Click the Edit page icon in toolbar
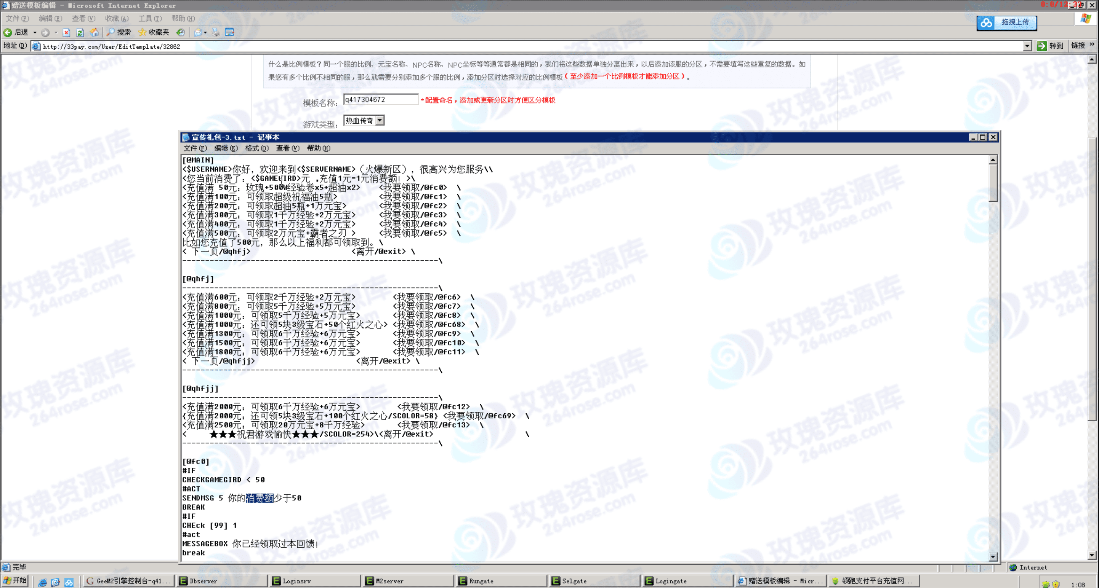 [x=229, y=32]
